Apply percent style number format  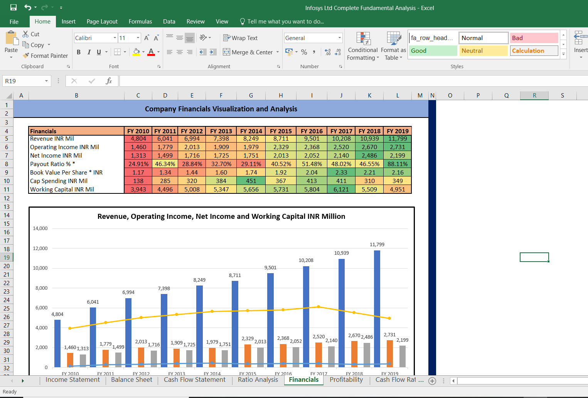point(304,52)
